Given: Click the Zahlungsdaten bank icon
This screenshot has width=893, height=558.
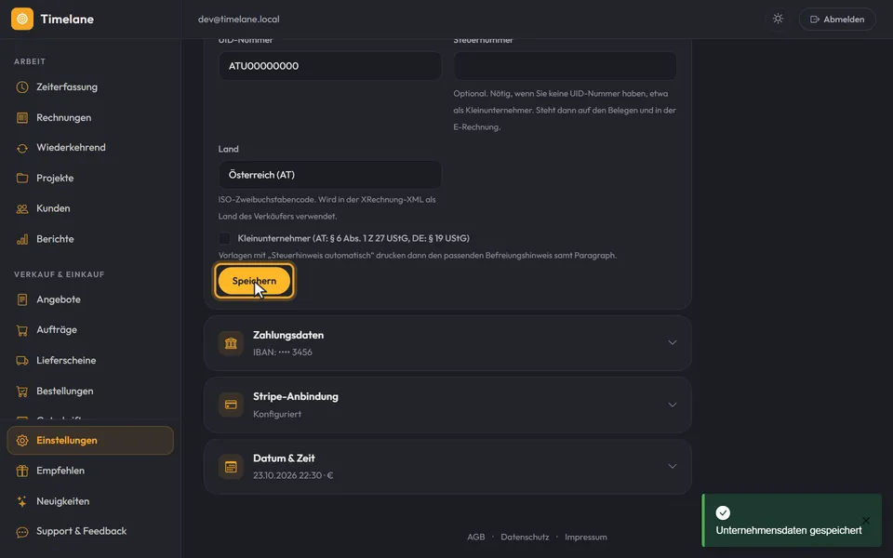Looking at the screenshot, I should 231,343.
